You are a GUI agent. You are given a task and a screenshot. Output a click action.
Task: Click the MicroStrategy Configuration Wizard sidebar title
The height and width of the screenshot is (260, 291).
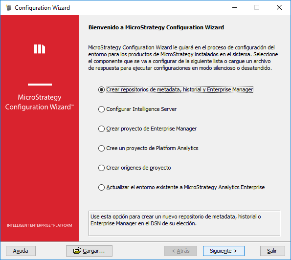pos(40,102)
